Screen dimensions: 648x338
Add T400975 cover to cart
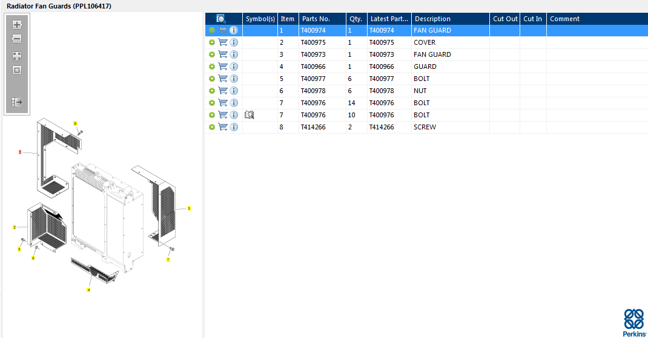(223, 42)
